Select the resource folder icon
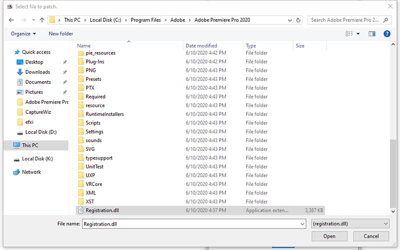 81,105
